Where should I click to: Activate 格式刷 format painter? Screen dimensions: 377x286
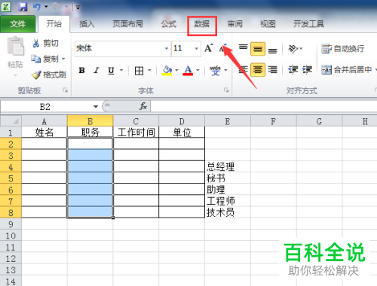tap(49, 75)
